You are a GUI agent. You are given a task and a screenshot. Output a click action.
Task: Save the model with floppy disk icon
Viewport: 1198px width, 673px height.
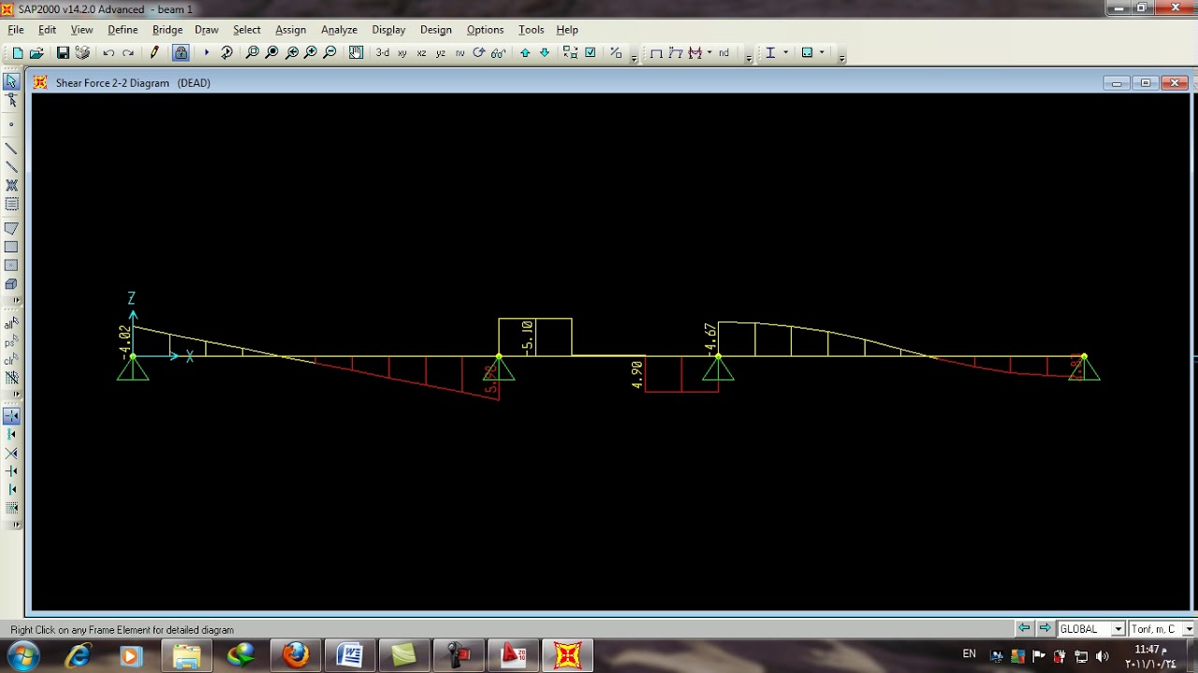(x=63, y=53)
